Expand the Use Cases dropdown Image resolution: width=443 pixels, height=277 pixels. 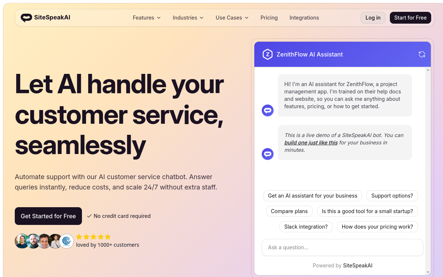(231, 17)
